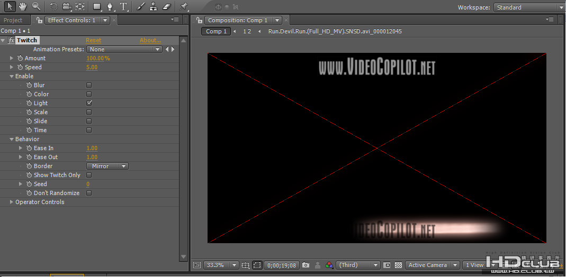566x277 pixels.
Task: Open the Active Camera view dropdown
Action: (x=433, y=265)
